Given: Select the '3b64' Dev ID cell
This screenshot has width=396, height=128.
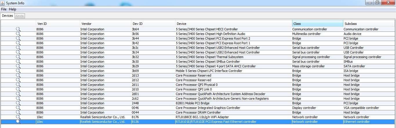Looking at the screenshot, I should click(x=153, y=29).
